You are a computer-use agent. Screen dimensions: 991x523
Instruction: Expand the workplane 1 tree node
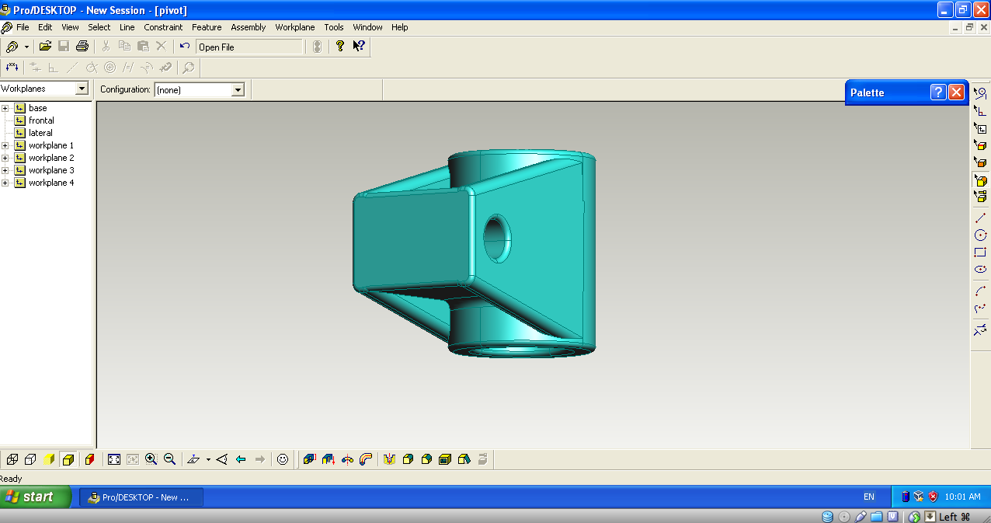coord(5,145)
